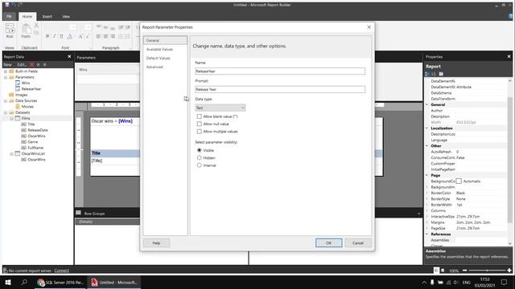Collapse the Page section in Properties
The image size is (515, 289).
pos(427,175)
